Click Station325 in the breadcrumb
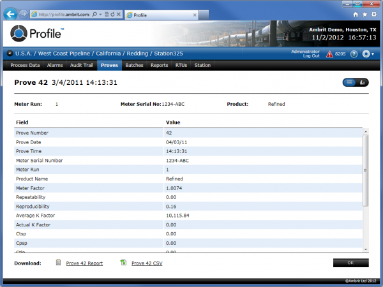Viewport: 383px width, 287px height. (169, 54)
